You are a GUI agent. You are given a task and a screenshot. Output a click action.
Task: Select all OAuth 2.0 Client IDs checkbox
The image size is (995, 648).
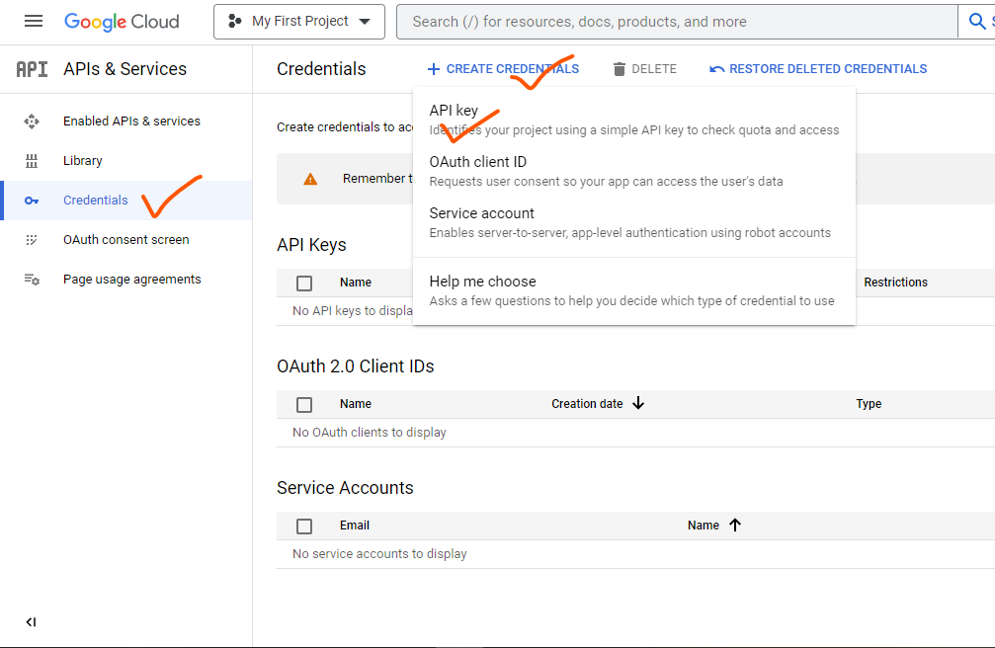coord(304,404)
